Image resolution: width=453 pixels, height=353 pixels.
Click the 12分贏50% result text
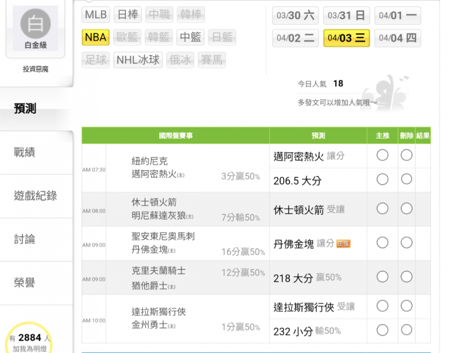pos(243,273)
